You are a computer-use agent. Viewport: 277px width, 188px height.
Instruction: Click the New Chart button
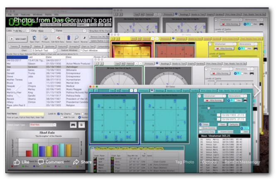[17, 39]
